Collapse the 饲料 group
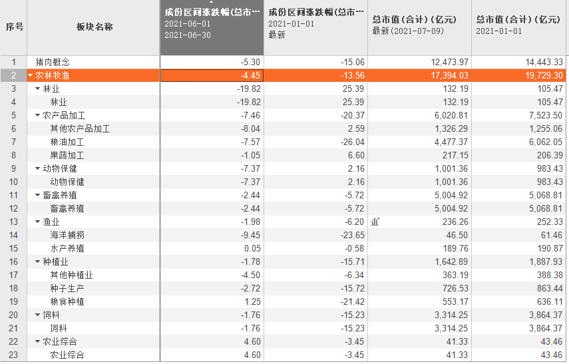Screen dimensions: 569x364 coord(37,315)
